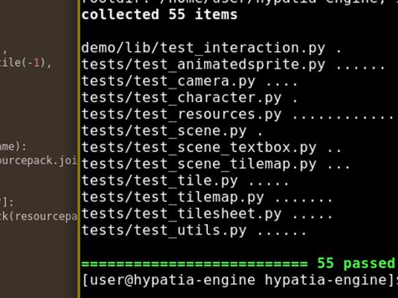
Task: Click tests/test_tilemap.py in the output
Action: [172, 197]
